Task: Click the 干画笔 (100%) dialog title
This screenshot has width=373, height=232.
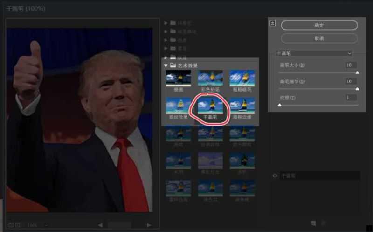Action: [26, 9]
